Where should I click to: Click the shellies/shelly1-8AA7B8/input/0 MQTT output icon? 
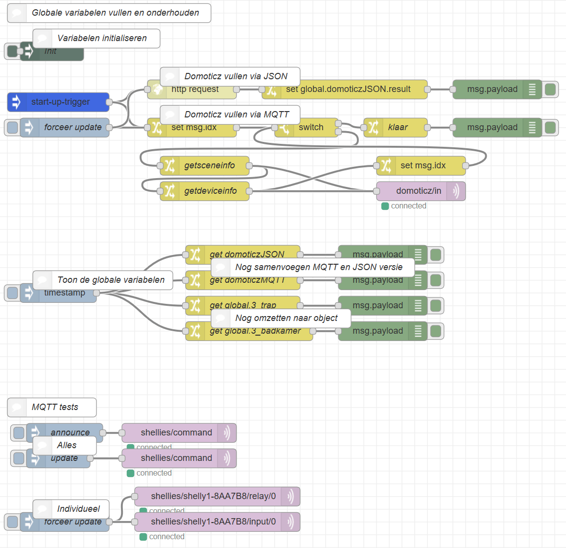point(290,522)
